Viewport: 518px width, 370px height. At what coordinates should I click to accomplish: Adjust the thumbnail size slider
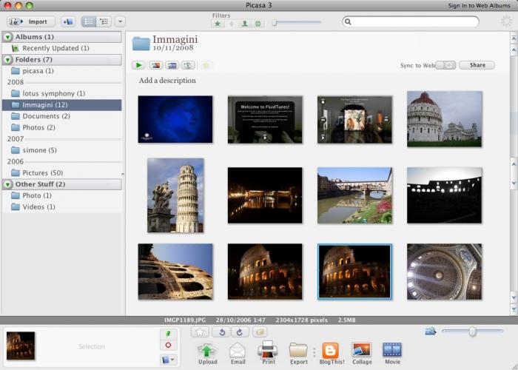tap(471, 332)
